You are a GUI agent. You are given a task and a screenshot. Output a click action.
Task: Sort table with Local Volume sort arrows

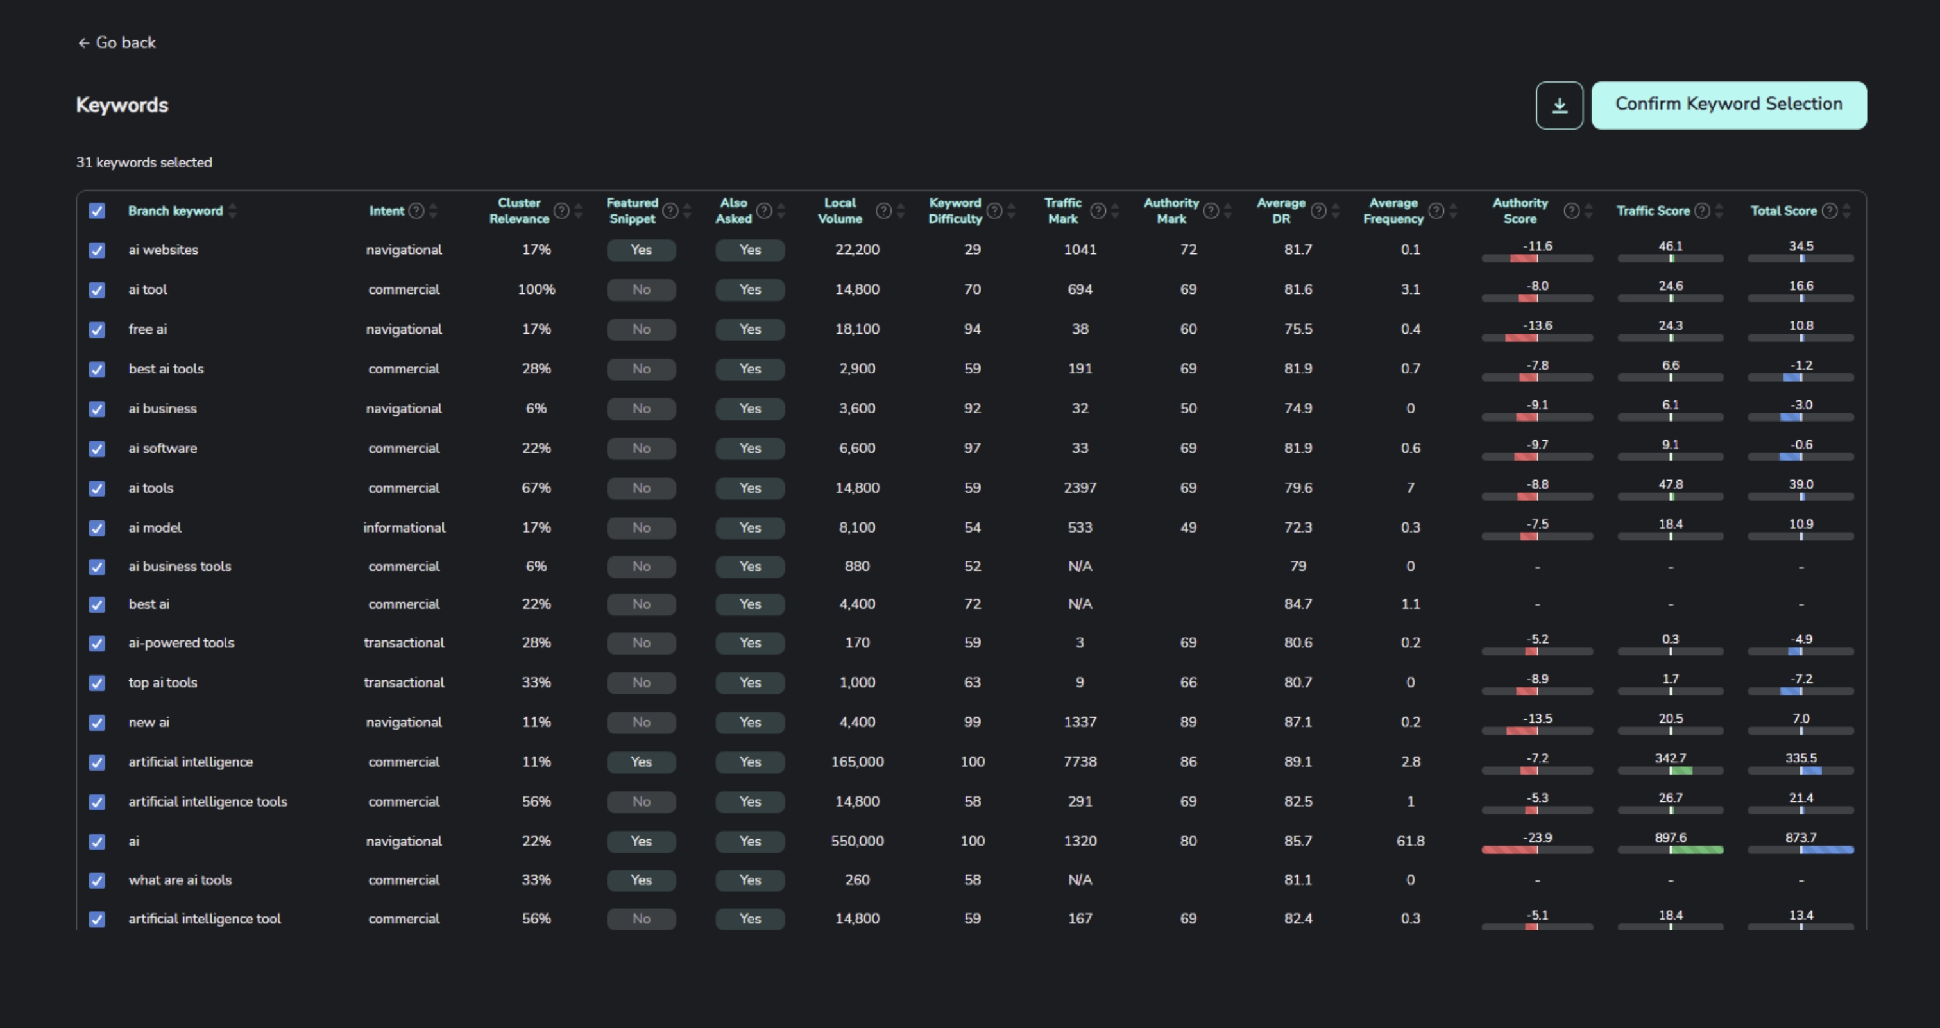901,211
